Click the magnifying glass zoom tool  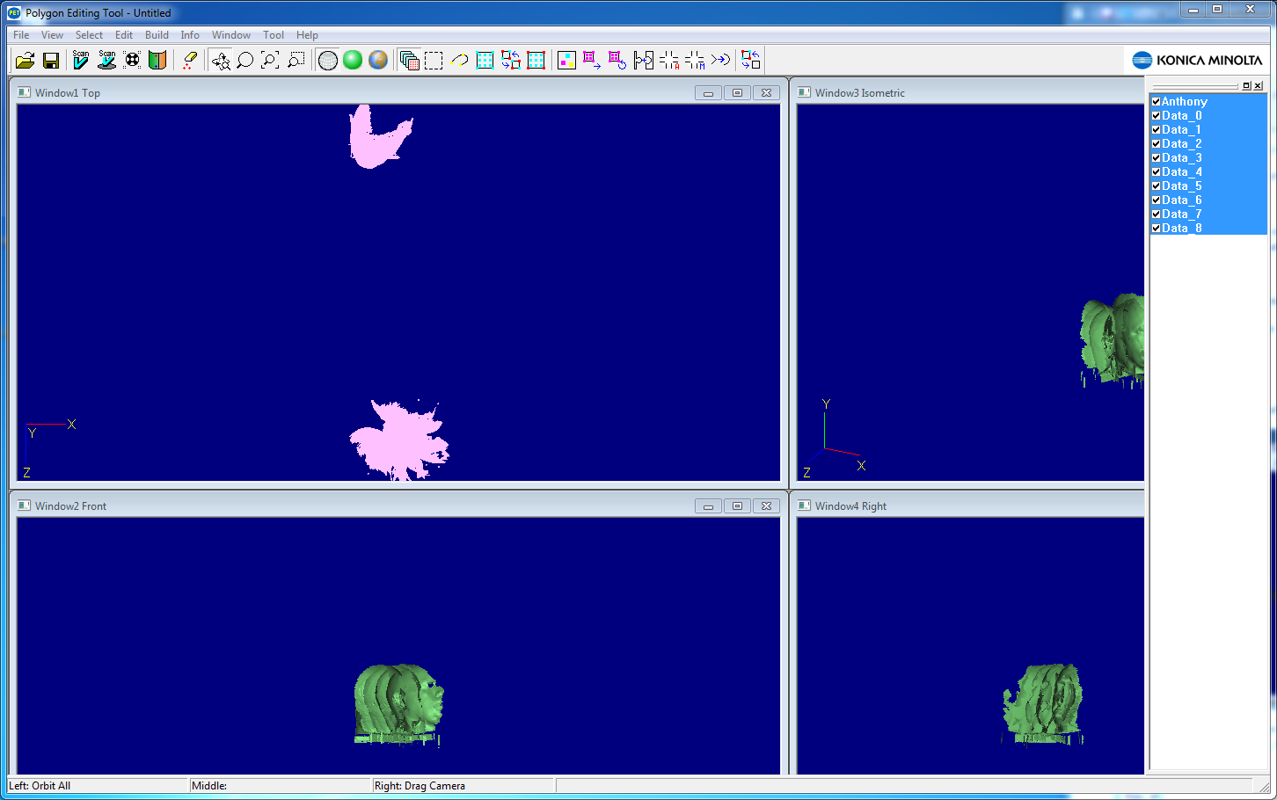(245, 60)
